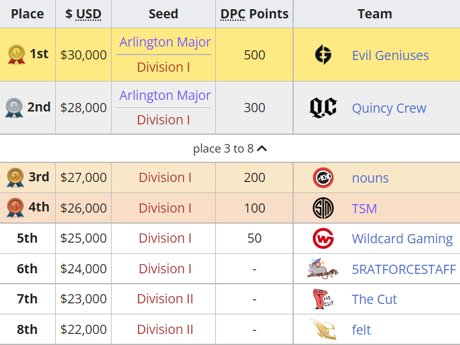Click the Quincy Crew team logo

coord(323,108)
